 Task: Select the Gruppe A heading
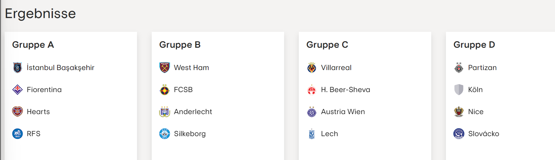[x=33, y=45]
